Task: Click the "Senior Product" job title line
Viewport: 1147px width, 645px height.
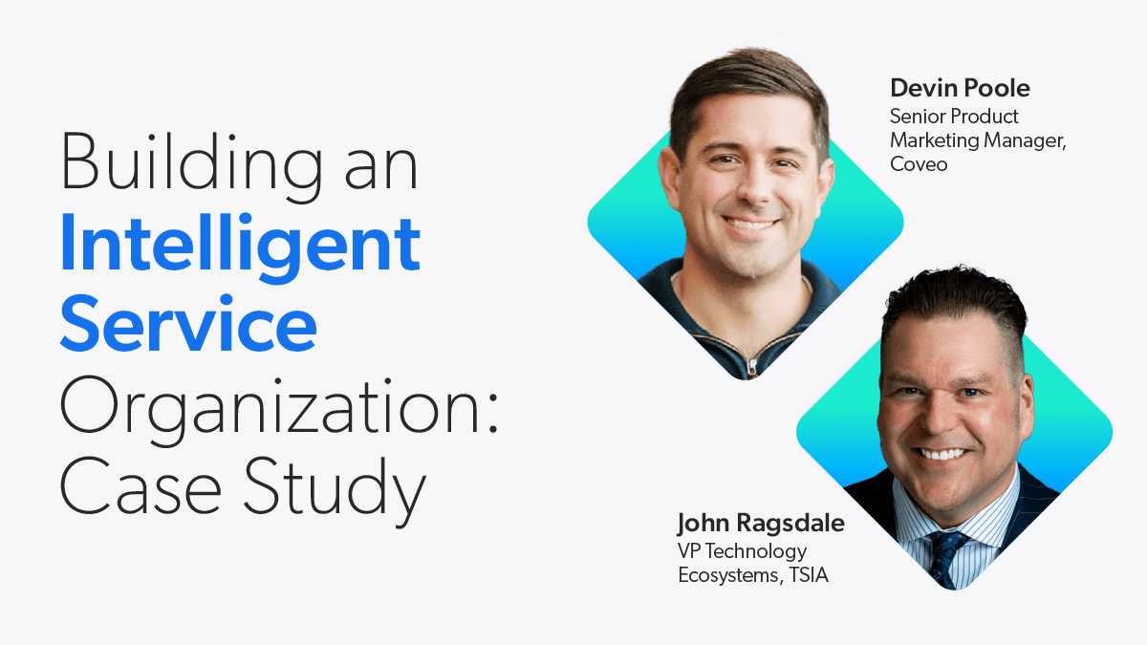Action: (x=954, y=117)
